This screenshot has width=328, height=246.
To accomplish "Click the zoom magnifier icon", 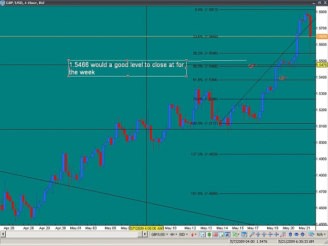I will coord(252,234).
